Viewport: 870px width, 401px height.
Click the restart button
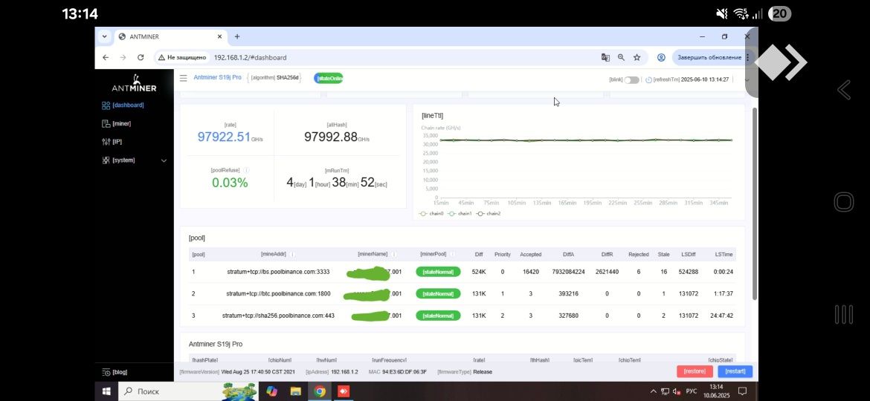click(x=735, y=371)
